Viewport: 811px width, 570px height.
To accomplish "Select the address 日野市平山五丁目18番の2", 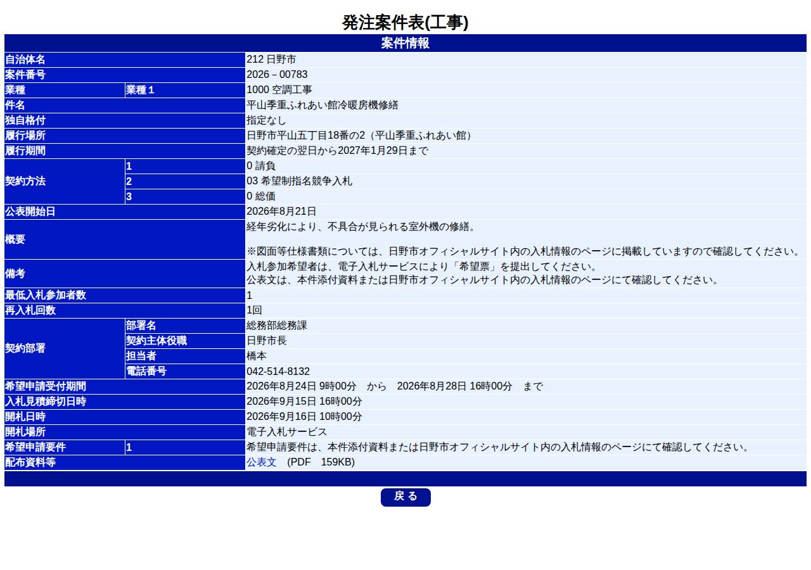I will pyautogui.click(x=307, y=136).
